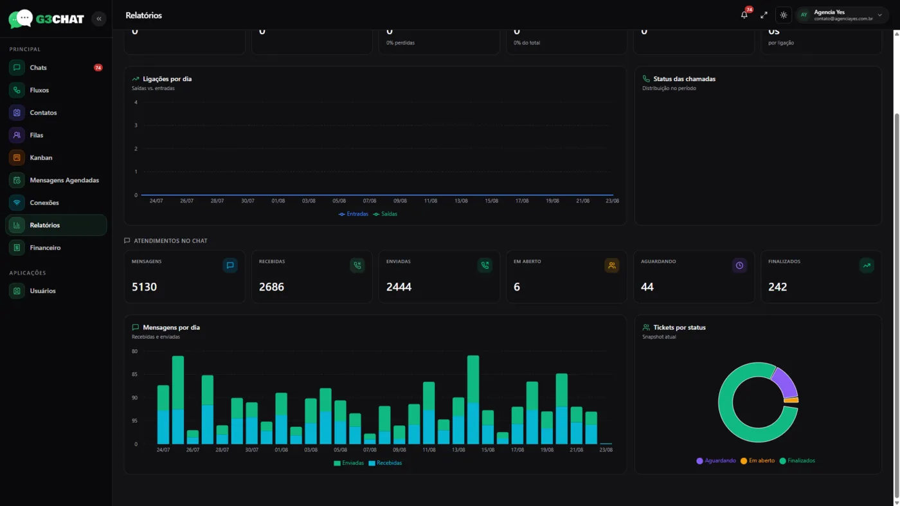Toggle Entradas legend in calls chart

point(354,214)
